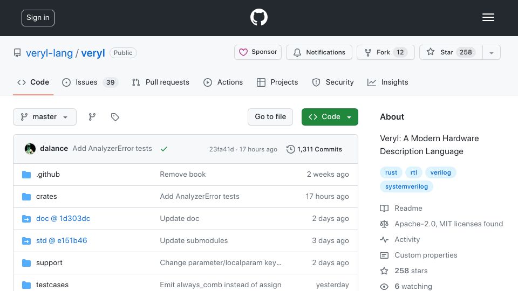Open the veryl-lang organization link
The image size is (518, 291).
point(49,53)
